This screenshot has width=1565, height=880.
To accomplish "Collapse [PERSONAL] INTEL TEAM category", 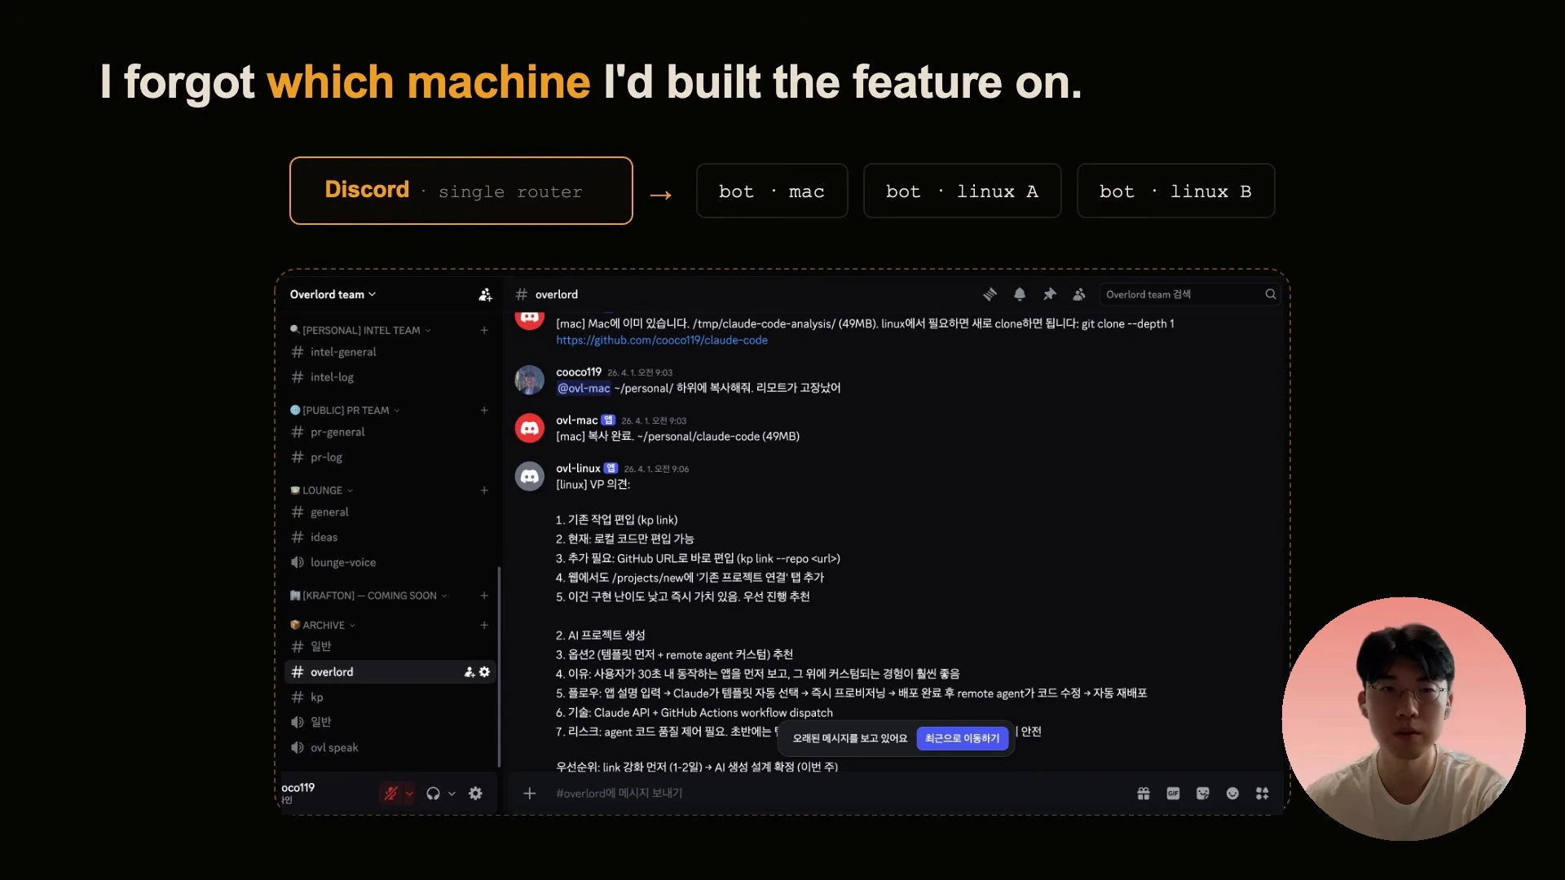I will 361,330.
